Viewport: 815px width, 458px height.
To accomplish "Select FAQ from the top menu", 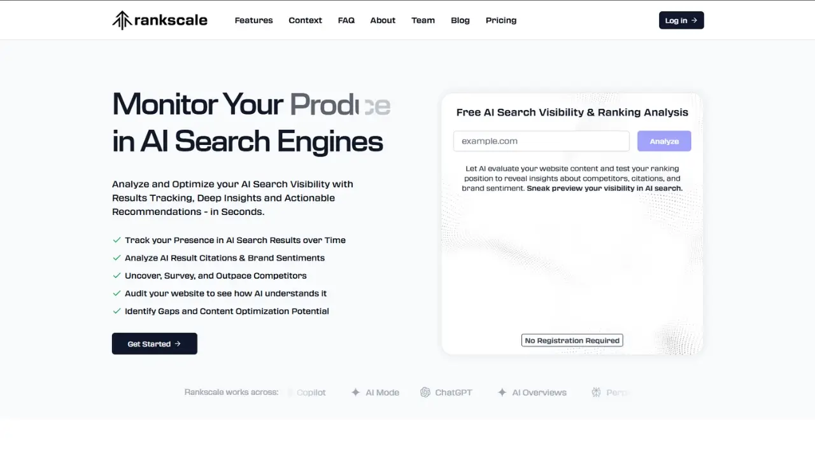I will (x=346, y=20).
